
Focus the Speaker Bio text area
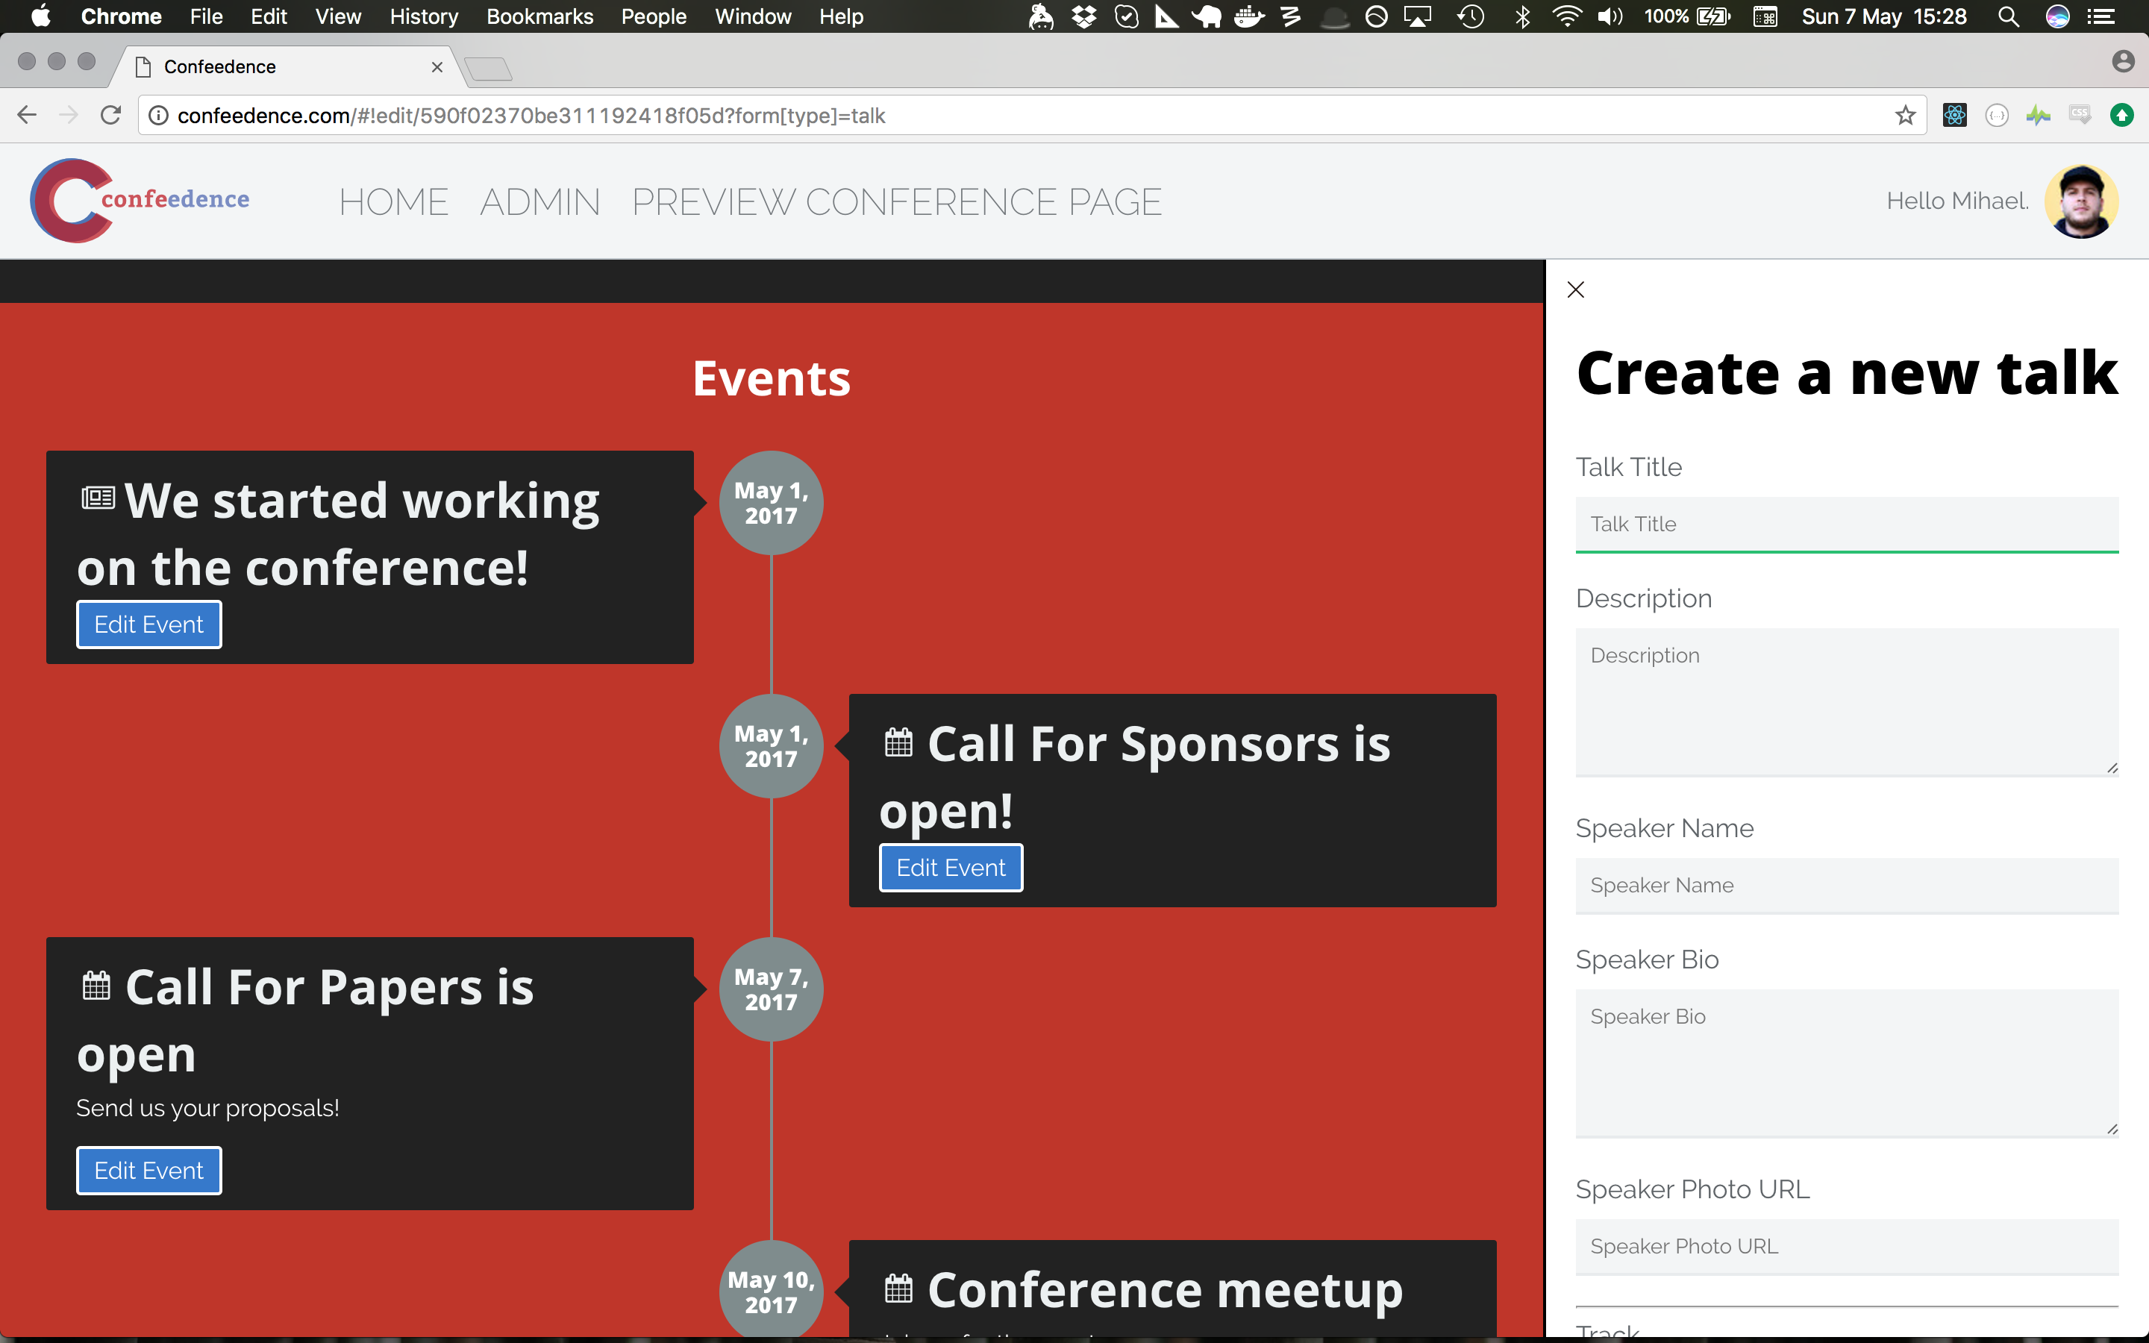(1846, 1062)
